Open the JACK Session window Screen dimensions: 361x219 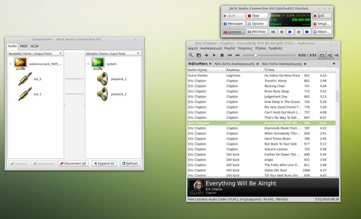click(257, 24)
